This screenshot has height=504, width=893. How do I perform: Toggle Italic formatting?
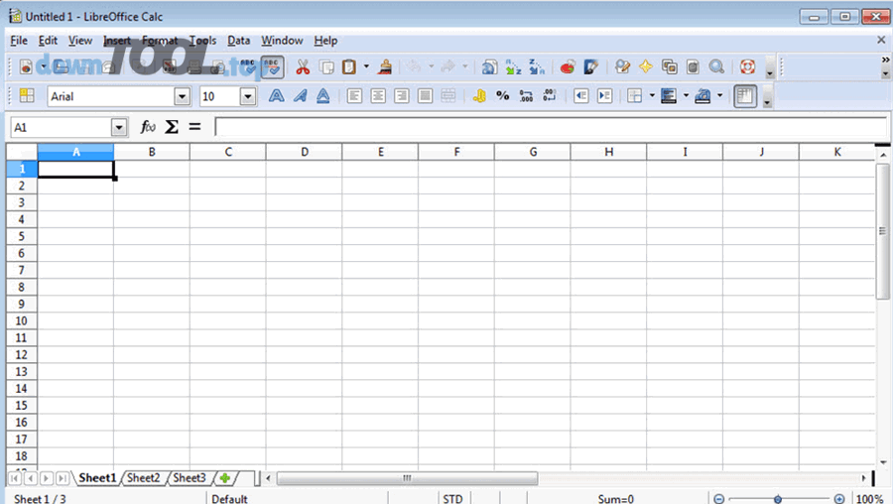tap(300, 95)
